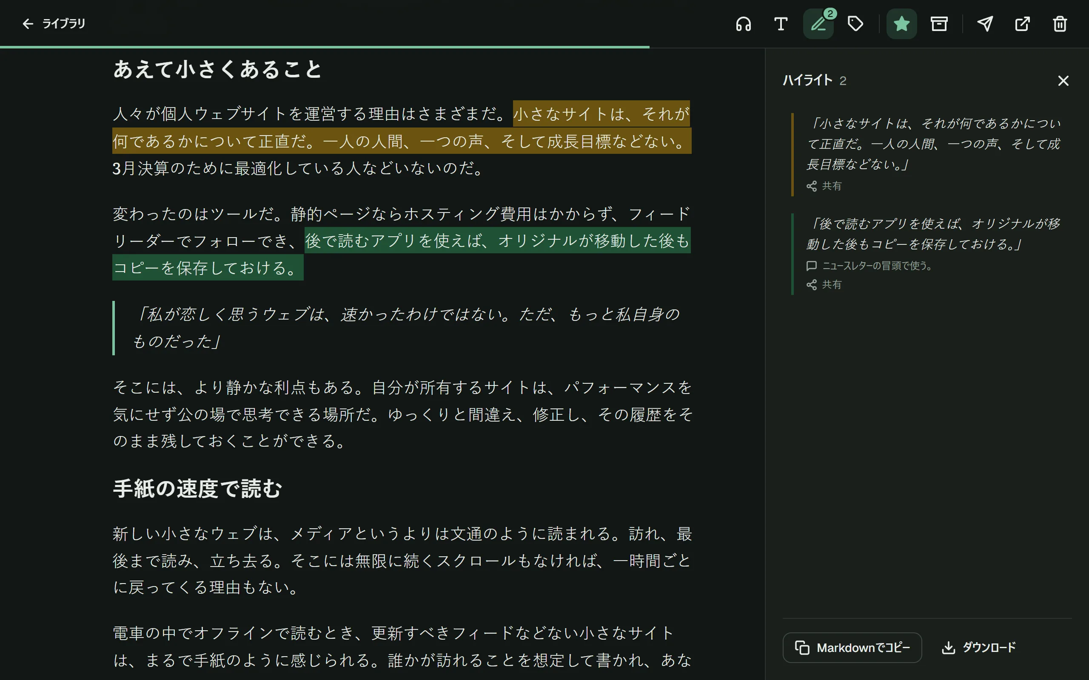Click the highlight count badge on the pen icon

830,14
